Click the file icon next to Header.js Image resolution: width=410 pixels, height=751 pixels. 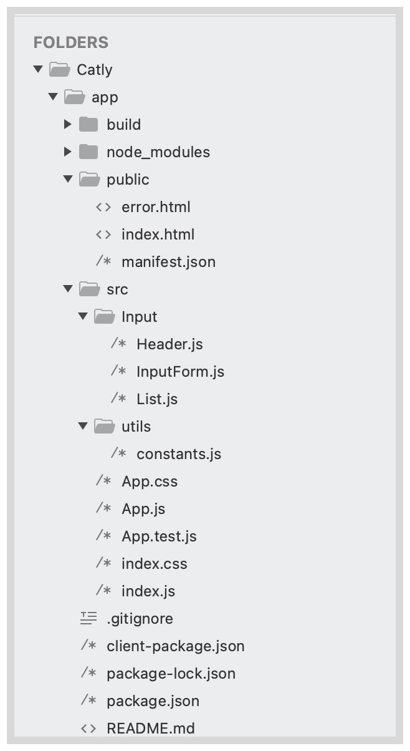pos(119,344)
